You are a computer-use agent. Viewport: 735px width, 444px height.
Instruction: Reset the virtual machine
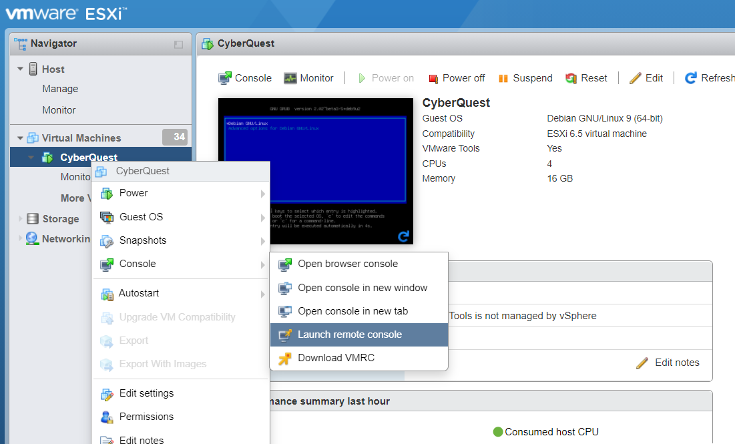coord(586,78)
